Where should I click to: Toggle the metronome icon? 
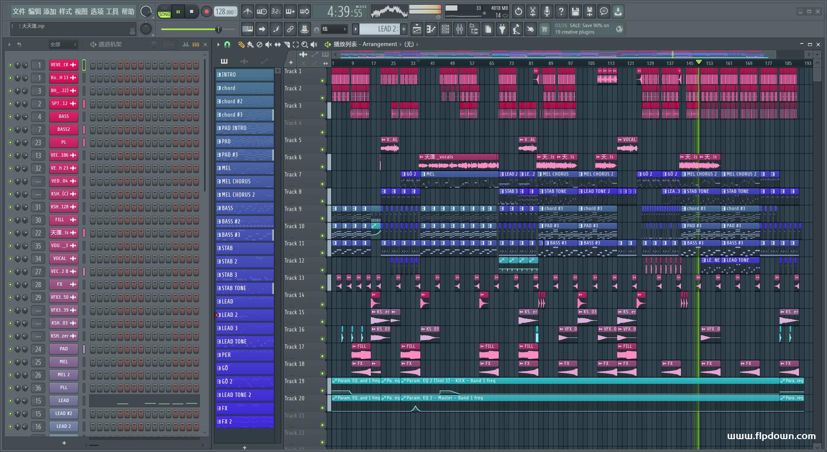247,12
